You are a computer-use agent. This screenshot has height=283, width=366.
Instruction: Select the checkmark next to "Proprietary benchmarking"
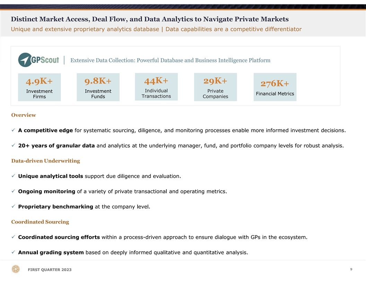13,207
